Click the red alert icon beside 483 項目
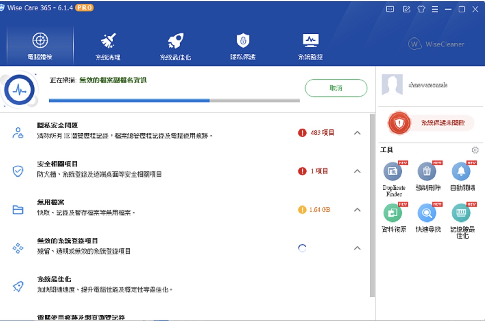Viewport: 494px width, 321px height. click(x=302, y=133)
